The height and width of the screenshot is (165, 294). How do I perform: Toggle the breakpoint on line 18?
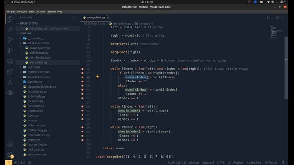click(82, 77)
